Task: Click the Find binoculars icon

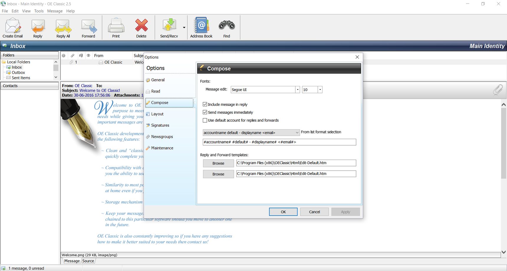Action: tap(227, 28)
